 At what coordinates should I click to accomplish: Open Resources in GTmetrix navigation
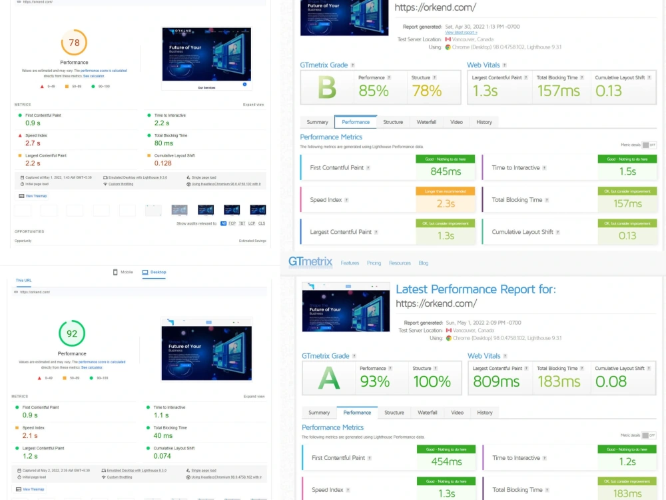400,263
